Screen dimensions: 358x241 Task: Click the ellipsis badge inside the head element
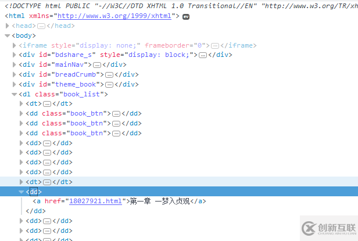[41, 26]
